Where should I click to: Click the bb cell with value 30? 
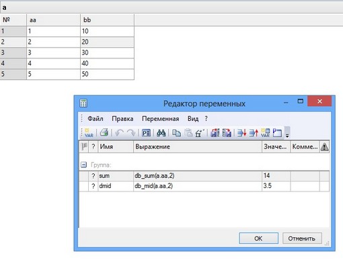[x=107, y=52]
